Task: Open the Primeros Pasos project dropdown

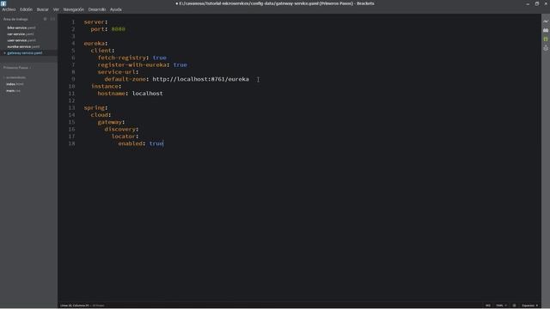Action: point(17,68)
